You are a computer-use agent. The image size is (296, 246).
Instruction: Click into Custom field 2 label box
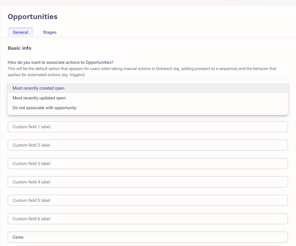(148, 145)
